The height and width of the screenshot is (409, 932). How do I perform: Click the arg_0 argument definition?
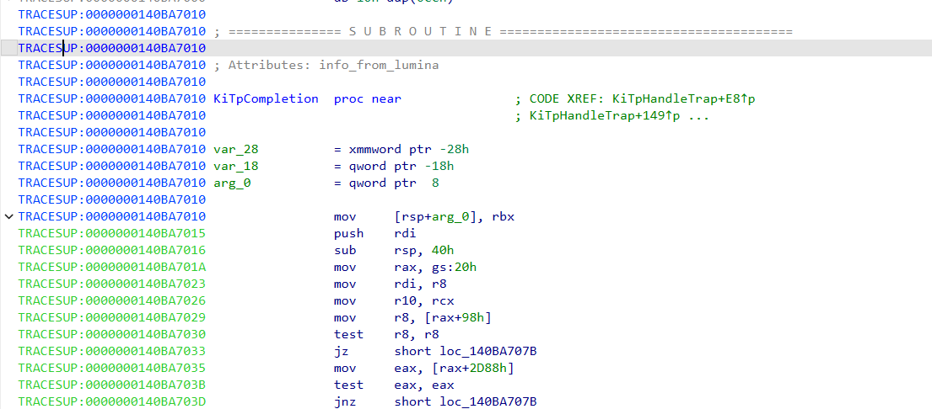coord(232,183)
